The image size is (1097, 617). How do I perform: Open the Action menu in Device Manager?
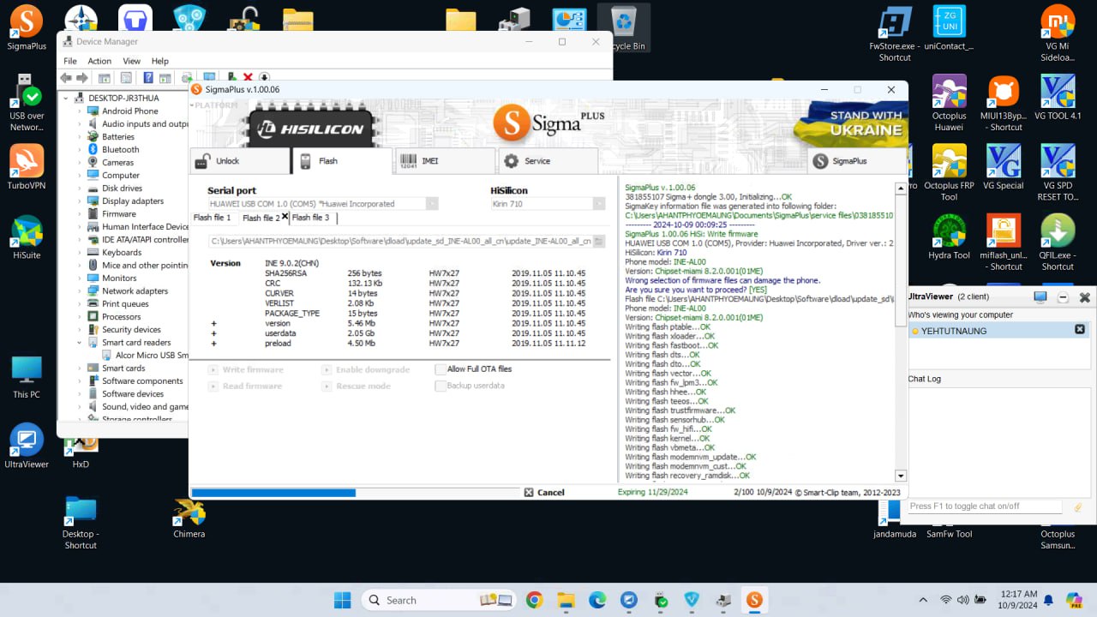(99, 61)
